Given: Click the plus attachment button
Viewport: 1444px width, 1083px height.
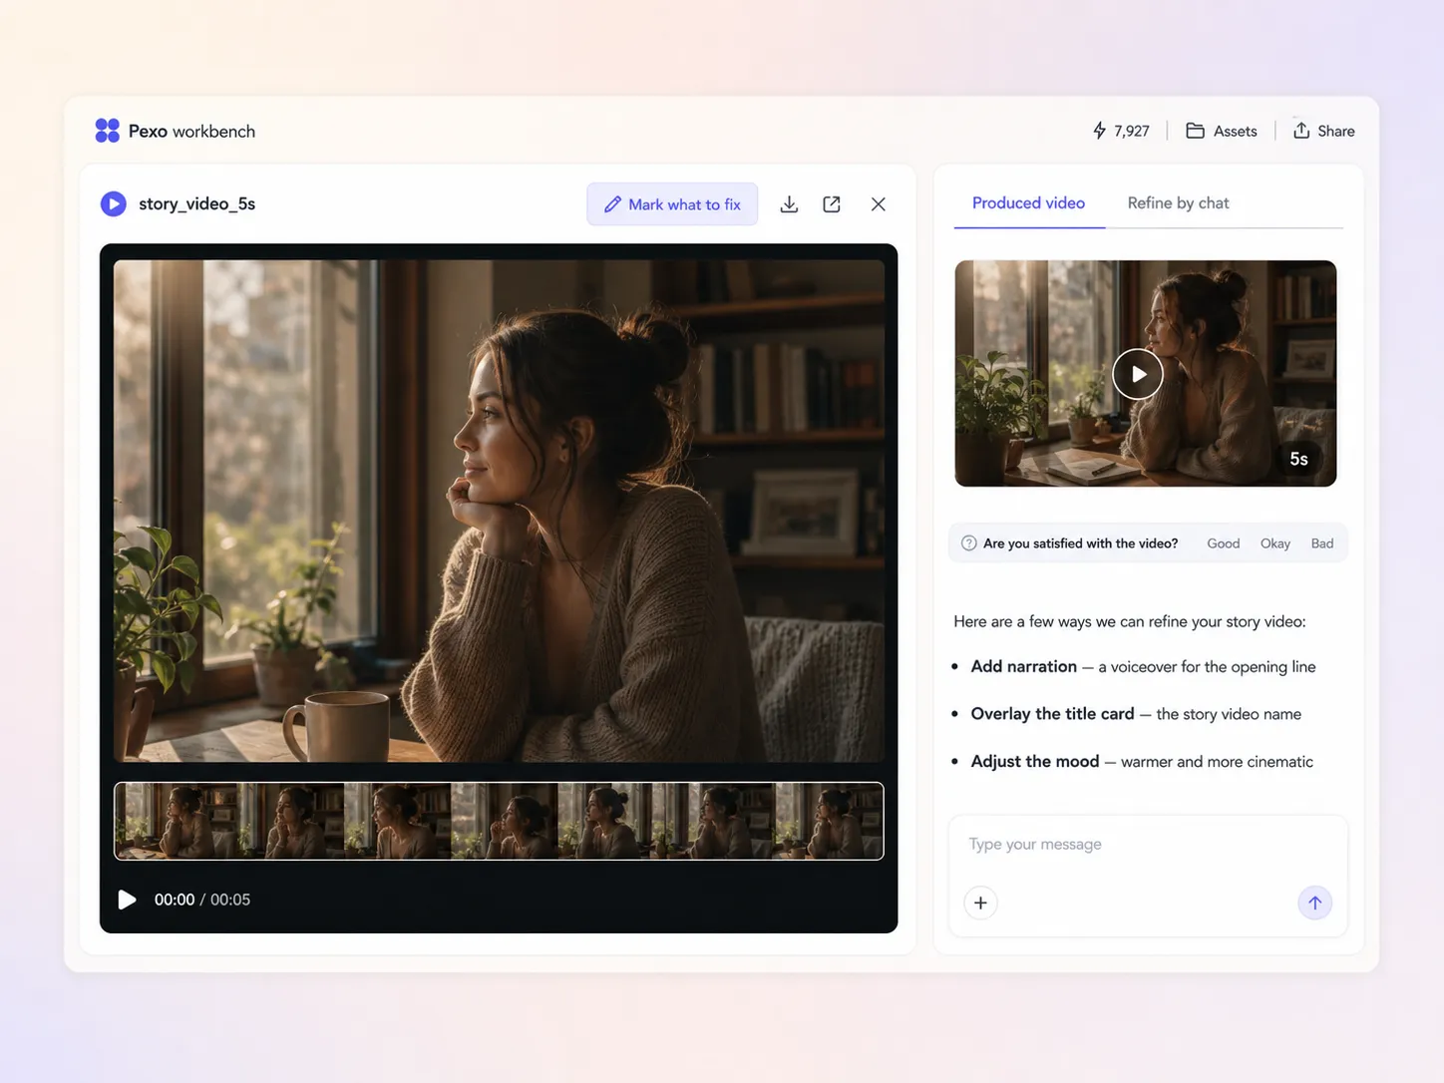Looking at the screenshot, I should pos(980,902).
